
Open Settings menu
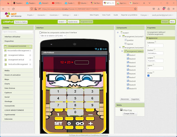click(66, 15)
